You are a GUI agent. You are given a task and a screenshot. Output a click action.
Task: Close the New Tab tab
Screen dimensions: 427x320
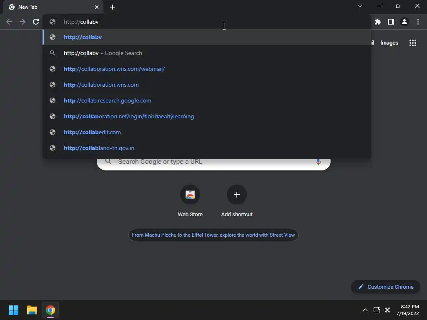pyautogui.click(x=97, y=7)
